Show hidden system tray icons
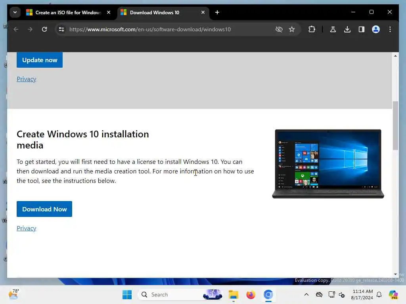The width and height of the screenshot is (406, 304). (306, 294)
